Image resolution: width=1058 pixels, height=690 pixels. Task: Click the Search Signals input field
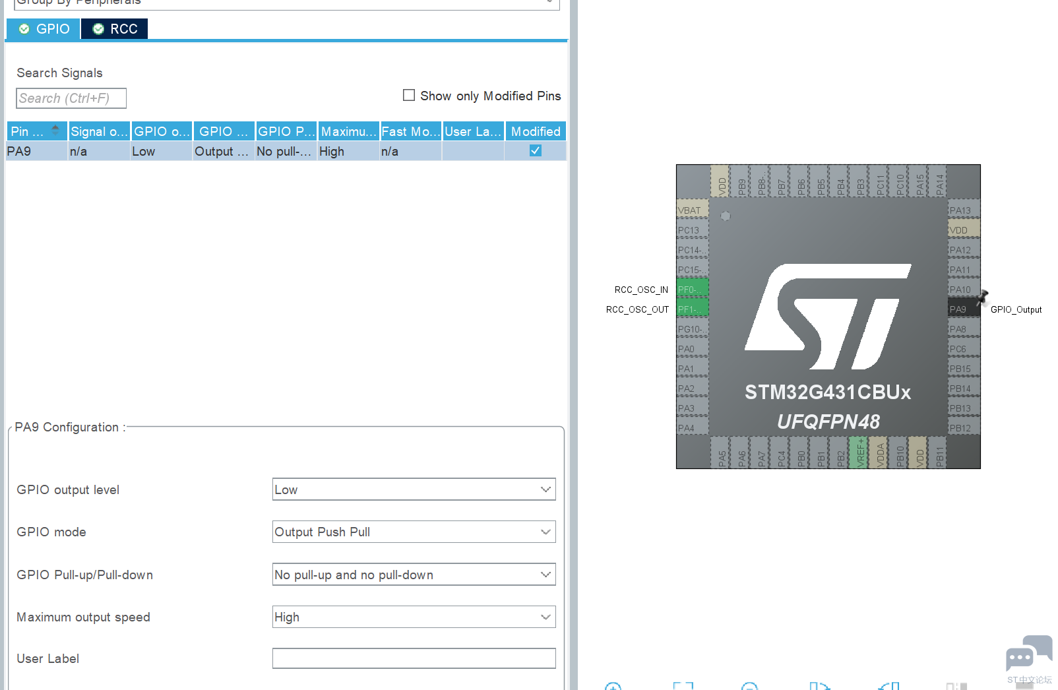click(x=71, y=98)
